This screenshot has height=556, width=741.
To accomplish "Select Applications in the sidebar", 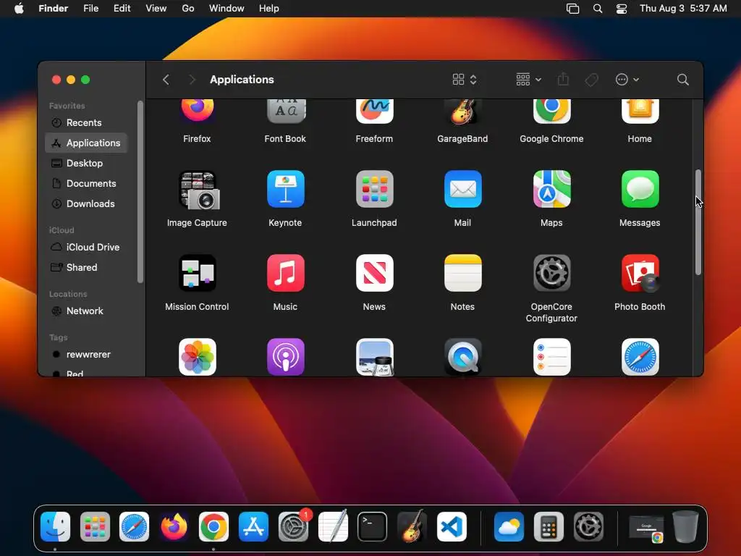I will pos(87,143).
